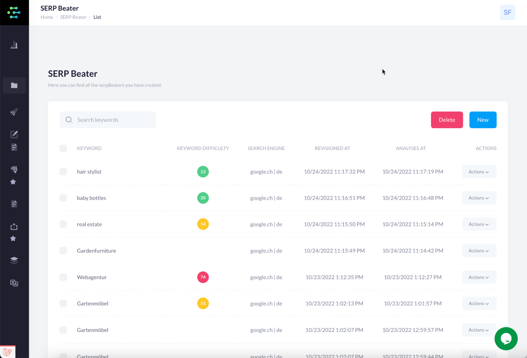
Task: Open Actions dropdown for baby bottles
Action: point(479,198)
